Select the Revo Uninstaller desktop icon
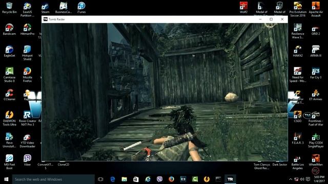 (9, 140)
